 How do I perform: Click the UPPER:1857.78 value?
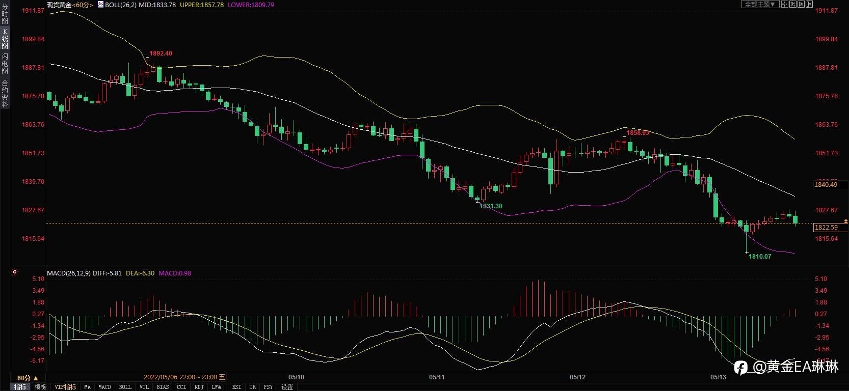[202, 5]
